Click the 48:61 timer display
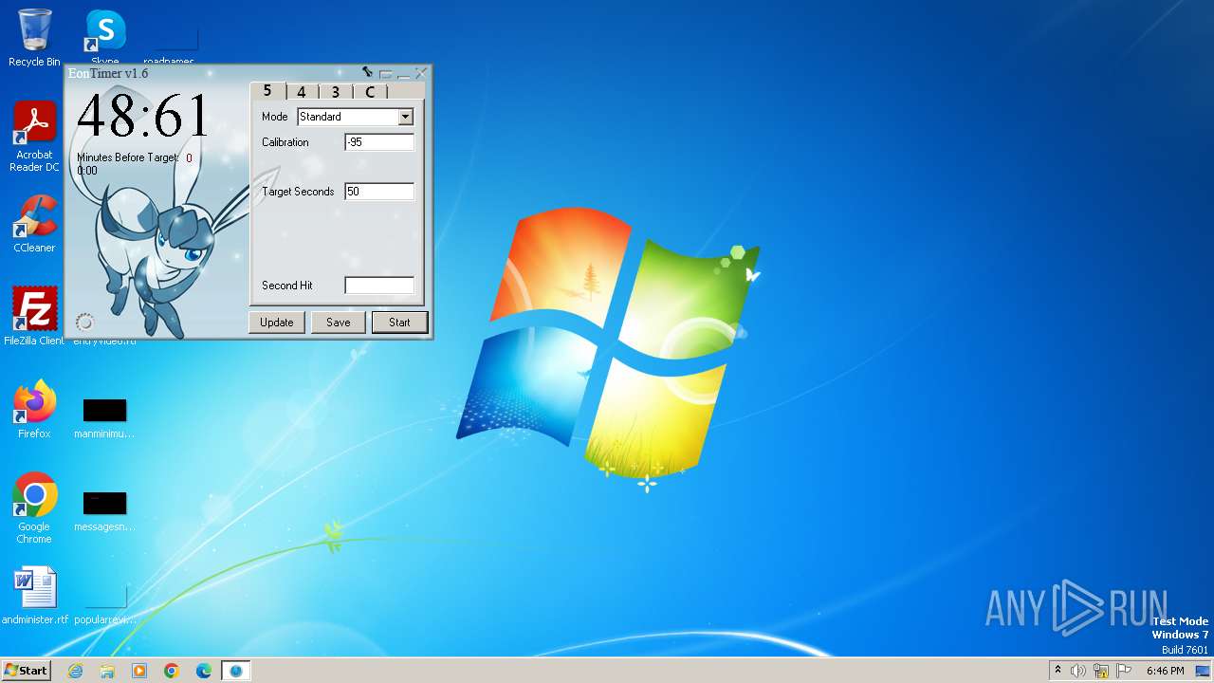Image resolution: width=1214 pixels, height=683 pixels. coord(143,116)
